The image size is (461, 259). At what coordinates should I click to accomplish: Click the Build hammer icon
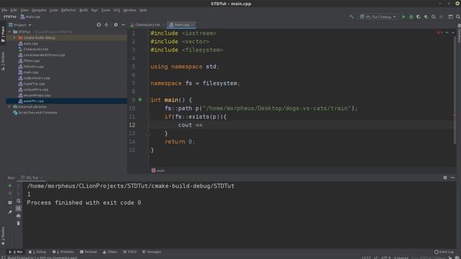tap(352, 17)
